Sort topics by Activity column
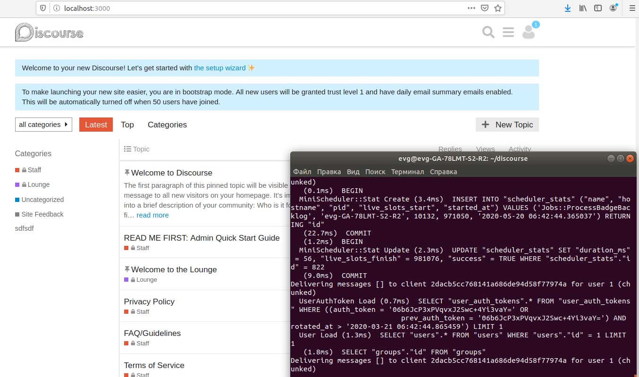 520,149
